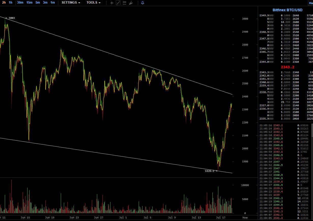
Task: Click the Now label on time axis
Action: click(x=245, y=217)
